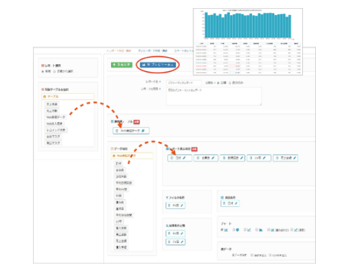The width and height of the screenshot is (356, 267).
Task: Click pencil icon on CV数 chip in report display items
Action: pos(264,158)
